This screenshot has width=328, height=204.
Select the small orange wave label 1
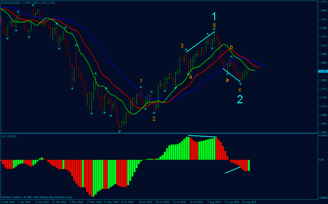[141, 81]
